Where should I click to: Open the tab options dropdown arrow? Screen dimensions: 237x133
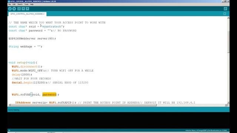click(225, 14)
